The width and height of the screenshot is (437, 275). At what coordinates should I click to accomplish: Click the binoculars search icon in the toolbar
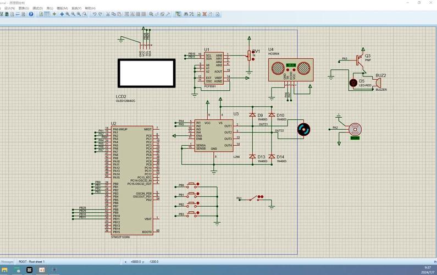point(186,14)
